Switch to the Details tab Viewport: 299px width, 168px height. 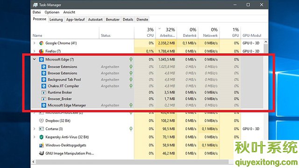click(x=128, y=20)
